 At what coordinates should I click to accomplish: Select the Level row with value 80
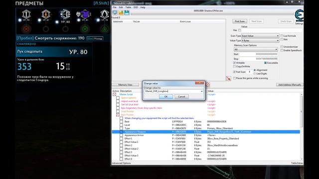pos(206,125)
